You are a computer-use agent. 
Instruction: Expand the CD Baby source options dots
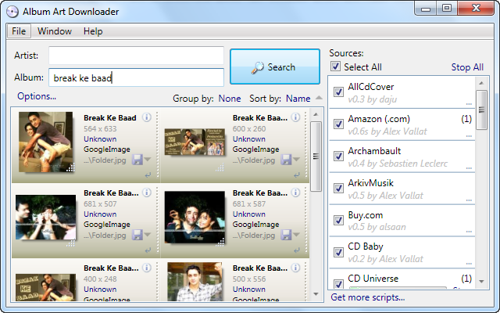click(469, 264)
